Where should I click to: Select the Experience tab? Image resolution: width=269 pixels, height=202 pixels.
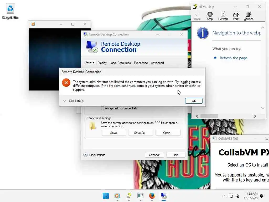pyautogui.click(x=141, y=63)
